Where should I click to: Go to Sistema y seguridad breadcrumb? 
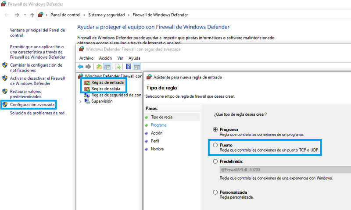107,15
